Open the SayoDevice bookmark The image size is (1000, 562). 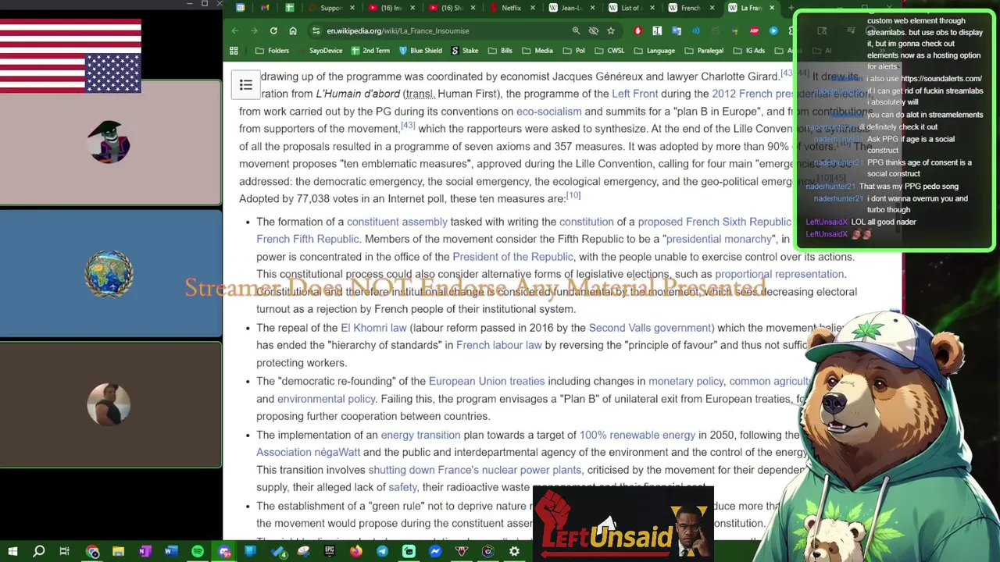pyautogui.click(x=320, y=51)
